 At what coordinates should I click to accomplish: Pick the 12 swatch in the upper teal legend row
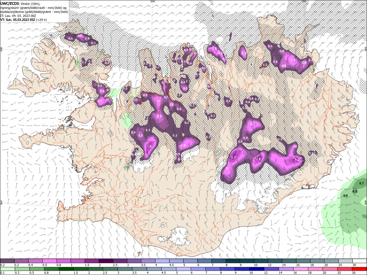[275, 261]
